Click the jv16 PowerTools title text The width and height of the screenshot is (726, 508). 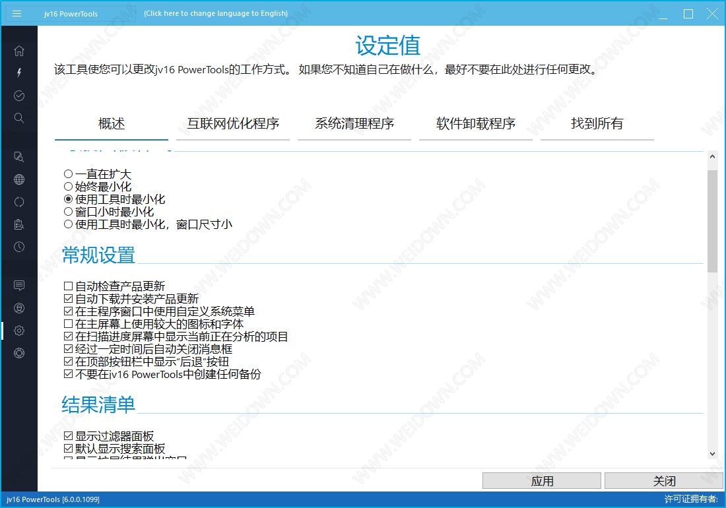(x=71, y=14)
